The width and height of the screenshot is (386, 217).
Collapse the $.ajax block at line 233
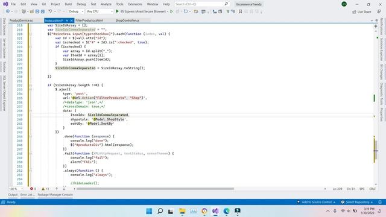click(31, 89)
